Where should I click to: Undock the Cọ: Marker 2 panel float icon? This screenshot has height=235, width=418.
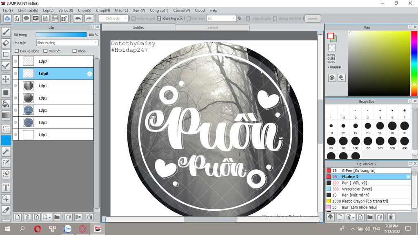pos(410,164)
